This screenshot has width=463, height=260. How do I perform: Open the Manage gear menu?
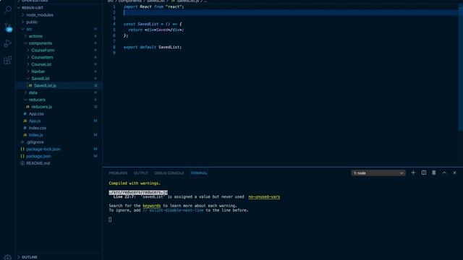coord(8,257)
